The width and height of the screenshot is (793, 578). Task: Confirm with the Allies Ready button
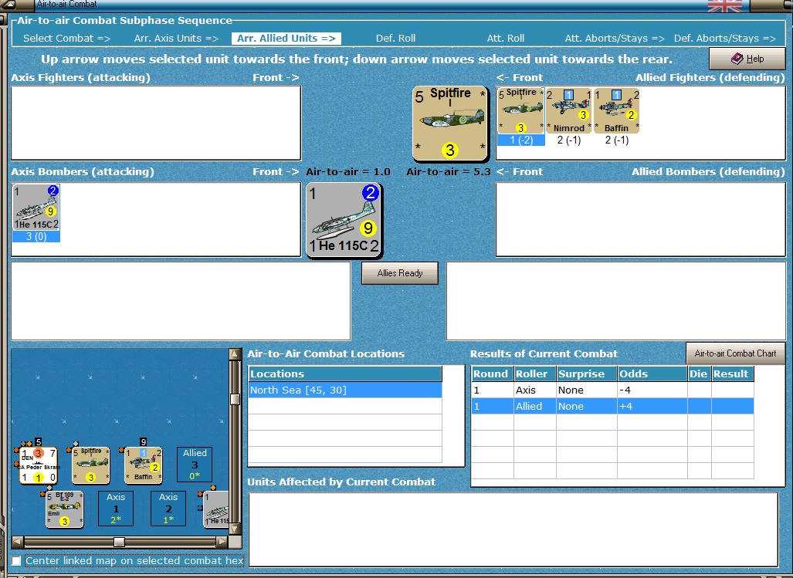[400, 273]
